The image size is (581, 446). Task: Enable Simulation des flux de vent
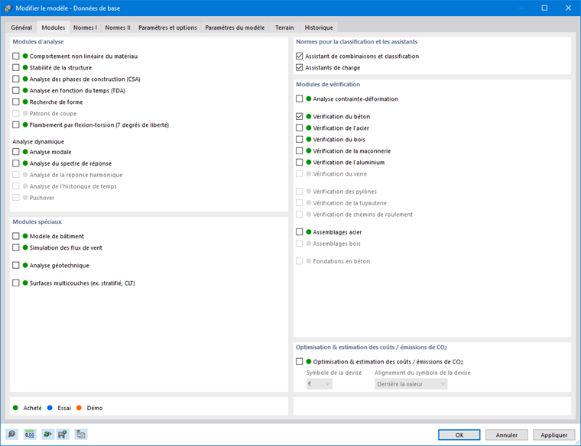pos(16,247)
